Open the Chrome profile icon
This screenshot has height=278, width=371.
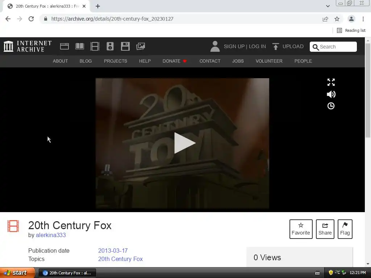pos(351,19)
